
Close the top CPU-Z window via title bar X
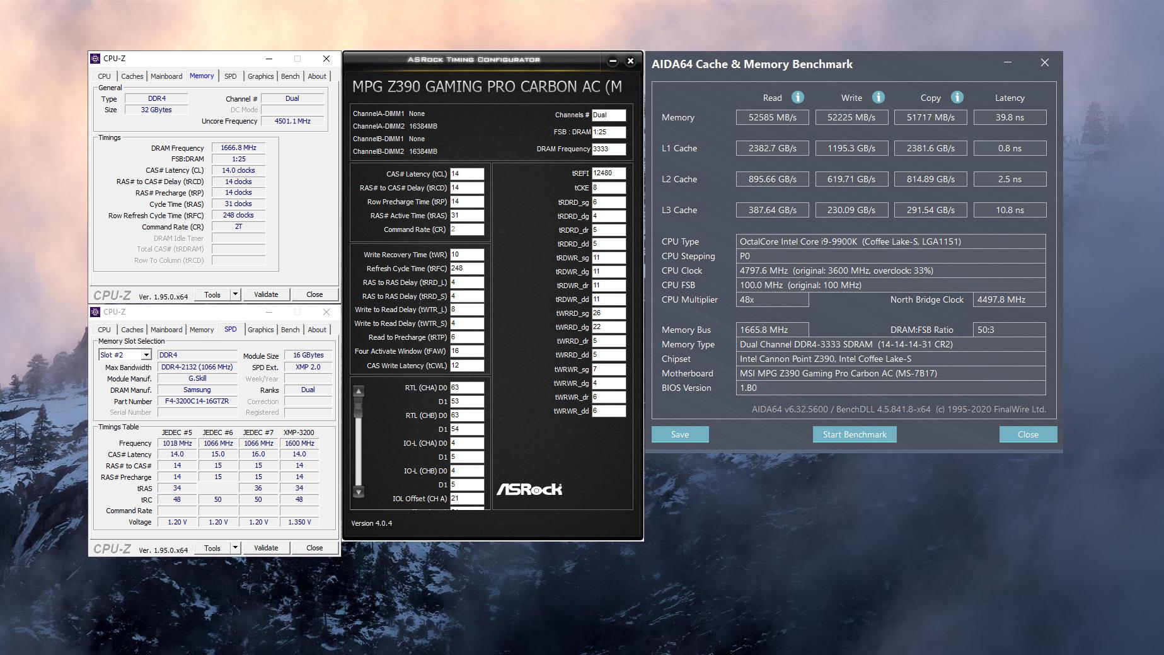tap(326, 59)
